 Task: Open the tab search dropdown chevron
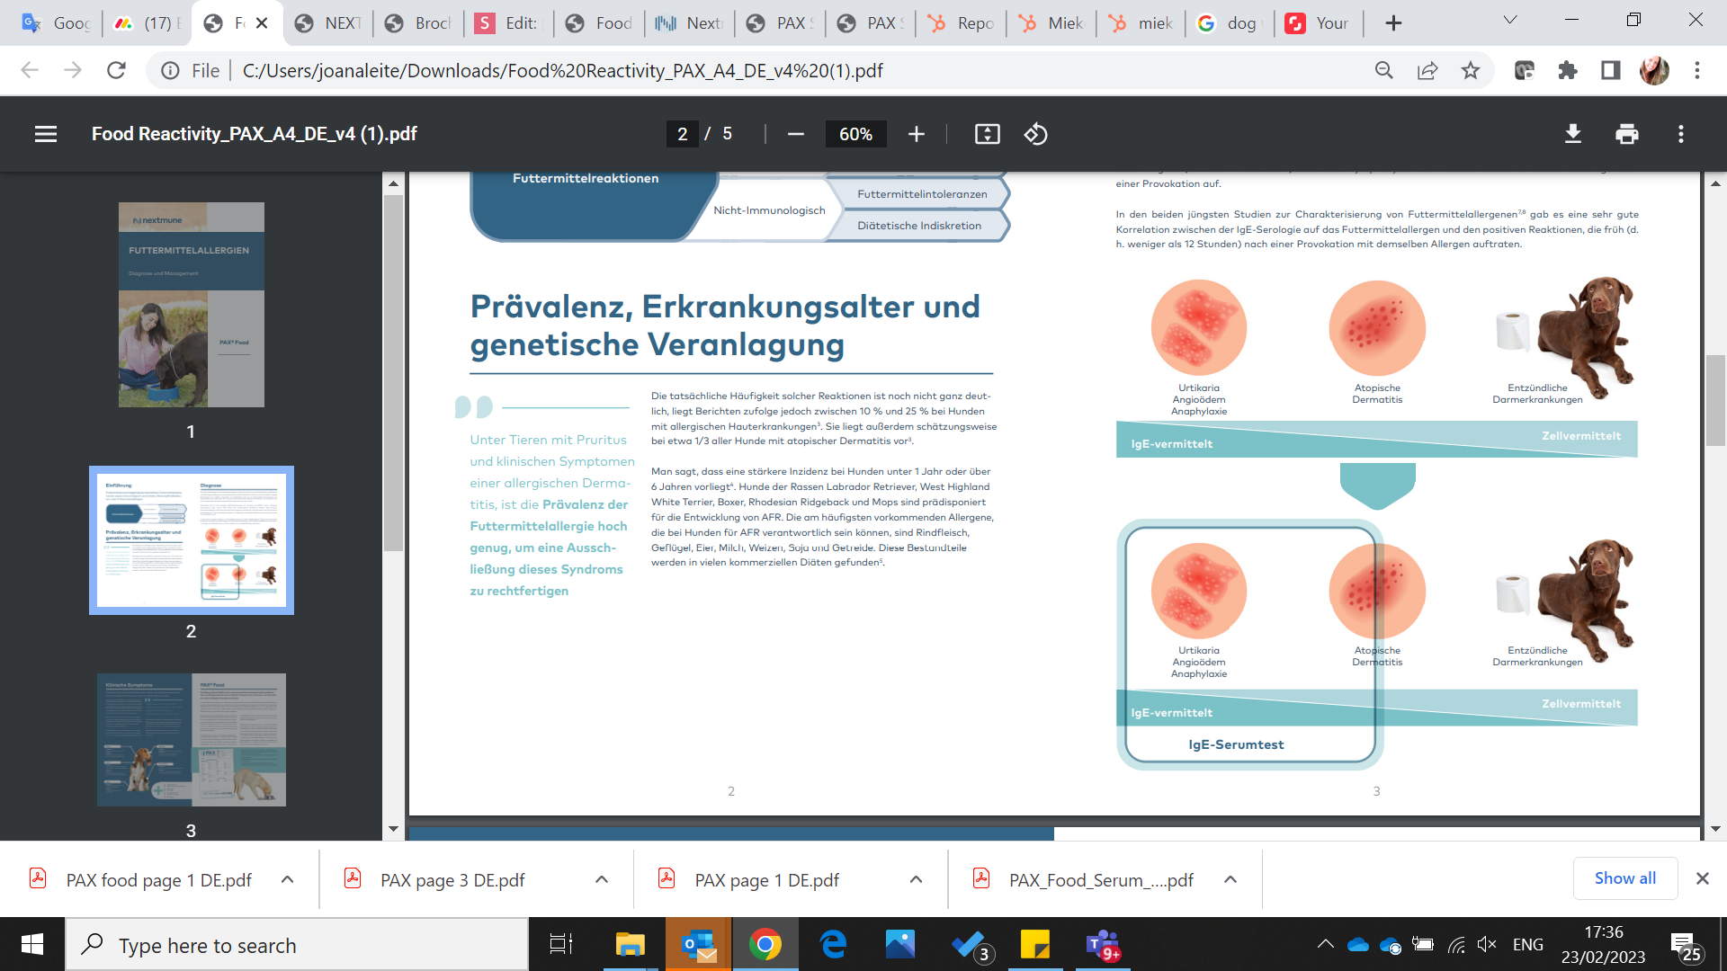coord(1509,20)
